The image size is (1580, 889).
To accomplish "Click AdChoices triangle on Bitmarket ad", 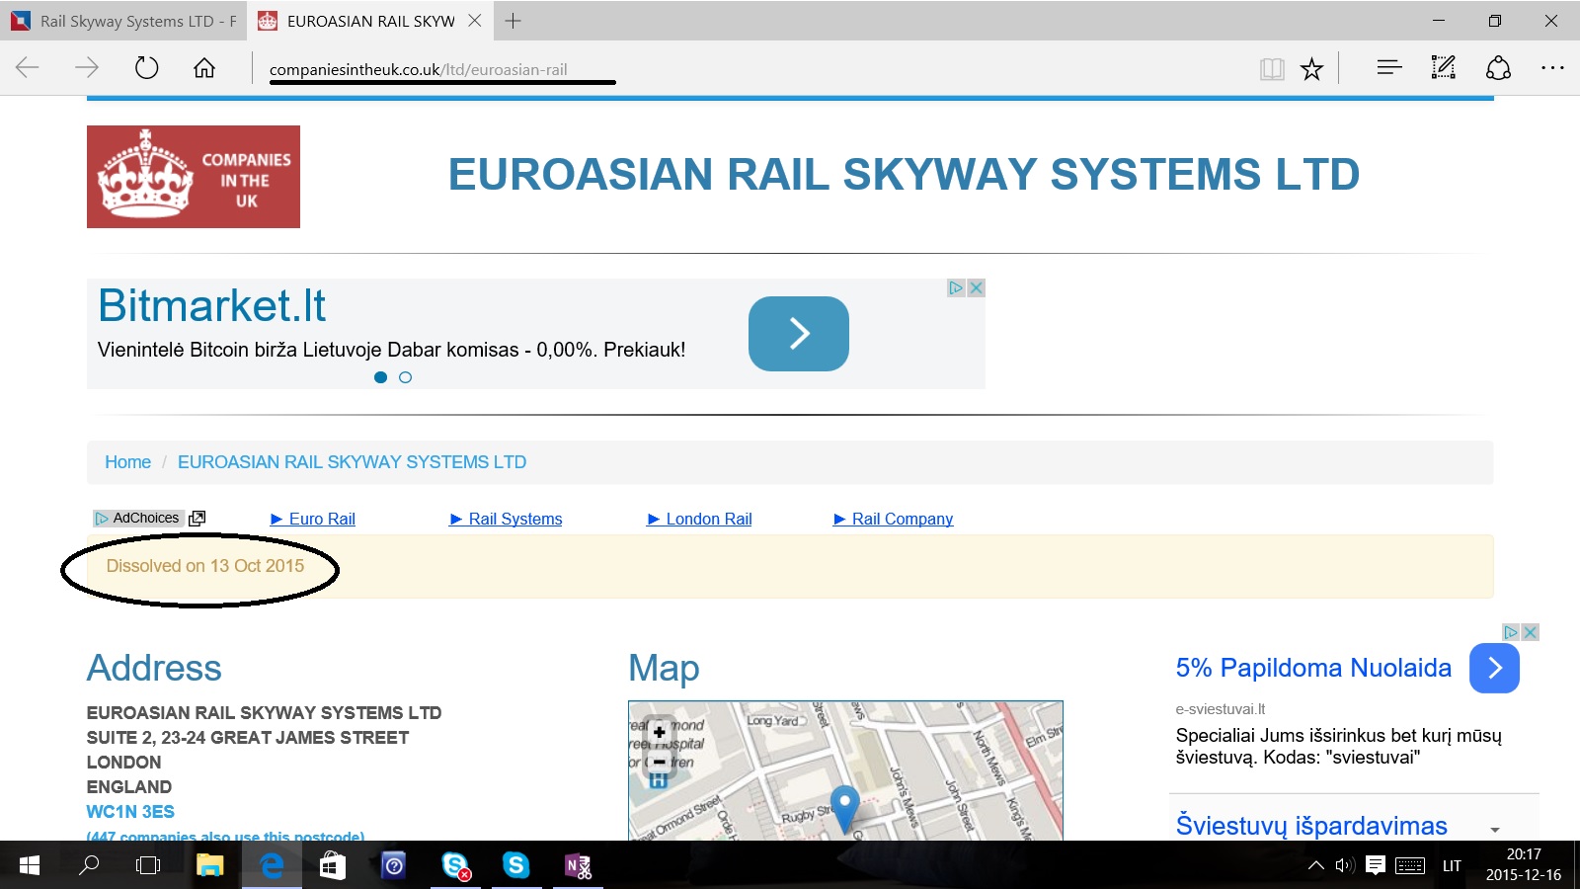I will [956, 287].
